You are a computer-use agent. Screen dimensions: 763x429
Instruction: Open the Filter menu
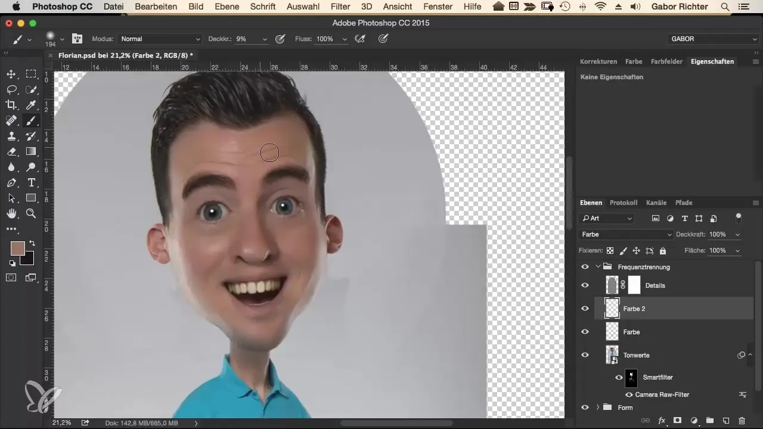[340, 7]
